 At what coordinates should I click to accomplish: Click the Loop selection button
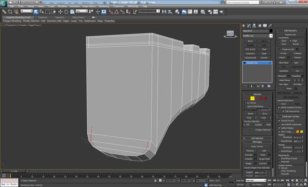click(263, 118)
